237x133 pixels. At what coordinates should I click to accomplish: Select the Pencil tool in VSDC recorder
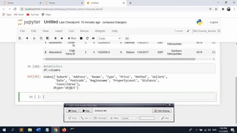[x=73, y=118]
